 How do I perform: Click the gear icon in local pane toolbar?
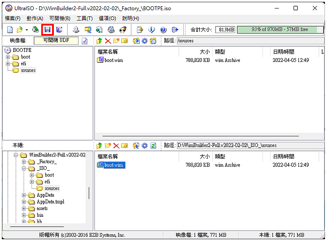145,145
